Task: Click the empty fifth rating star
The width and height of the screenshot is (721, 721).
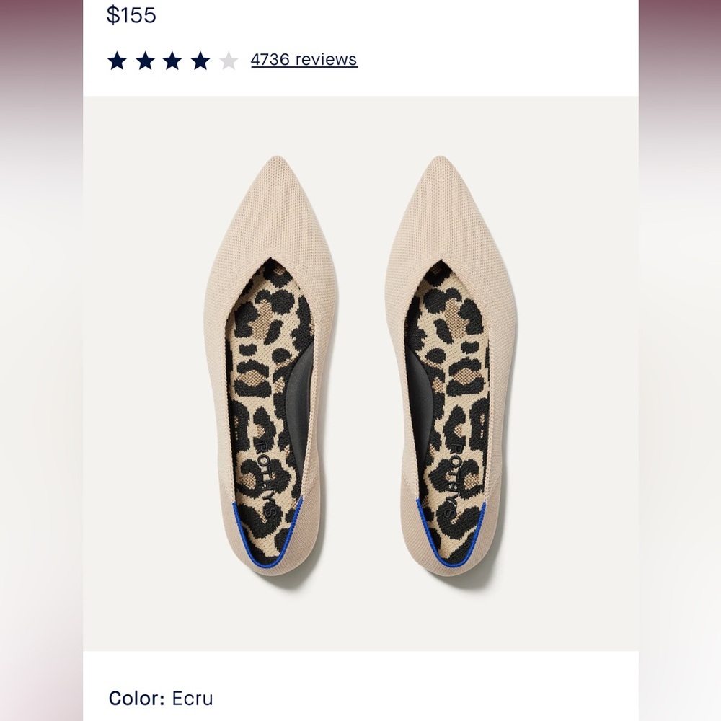Action: [228, 61]
